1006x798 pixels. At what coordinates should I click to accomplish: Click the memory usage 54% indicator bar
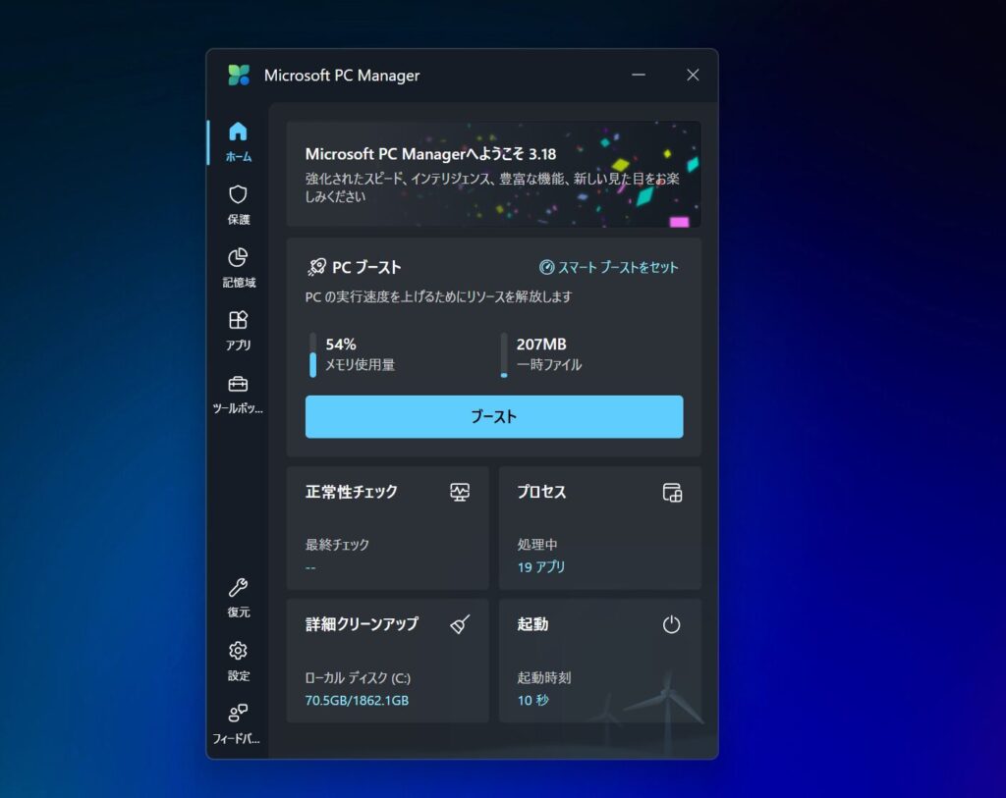tap(313, 355)
